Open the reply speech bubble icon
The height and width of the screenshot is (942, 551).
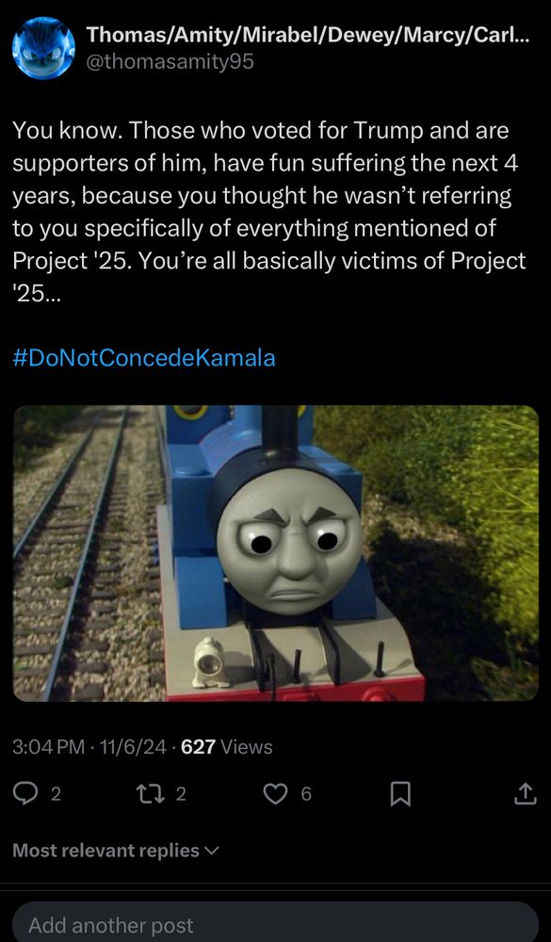tap(25, 794)
